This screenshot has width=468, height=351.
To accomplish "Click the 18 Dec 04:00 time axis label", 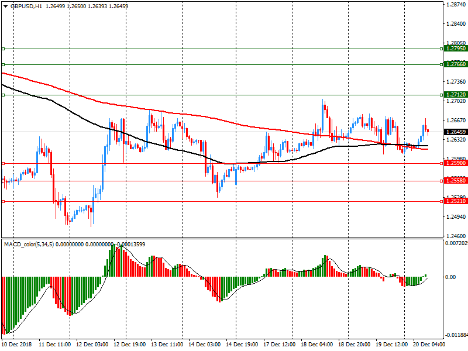I will click(316, 344).
